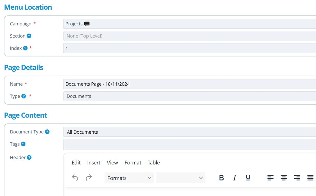Open the empty dropdown beside Formats

coord(181,178)
